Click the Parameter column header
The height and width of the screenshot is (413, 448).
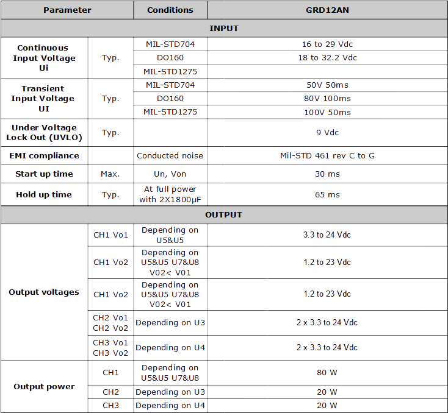(x=67, y=10)
